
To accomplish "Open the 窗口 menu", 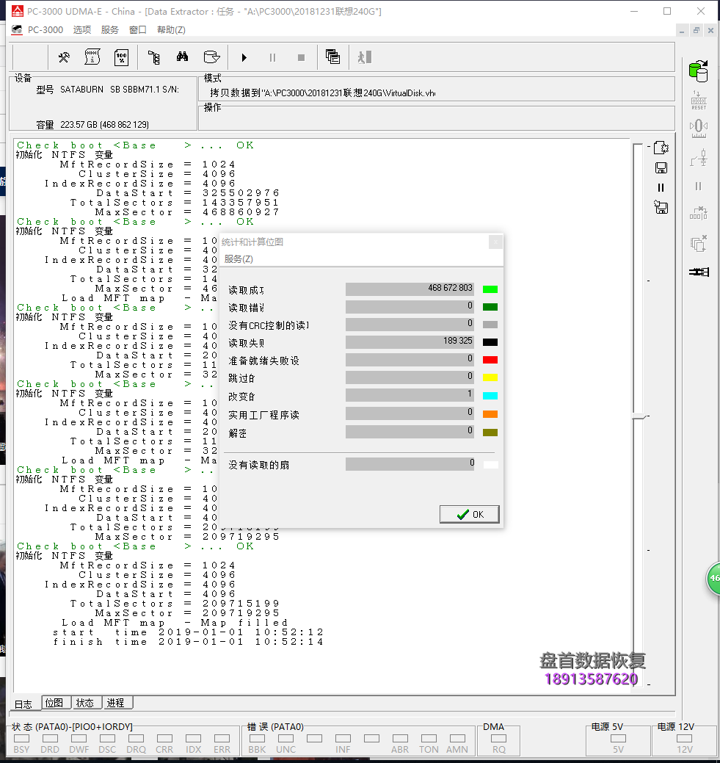I will coord(138,29).
